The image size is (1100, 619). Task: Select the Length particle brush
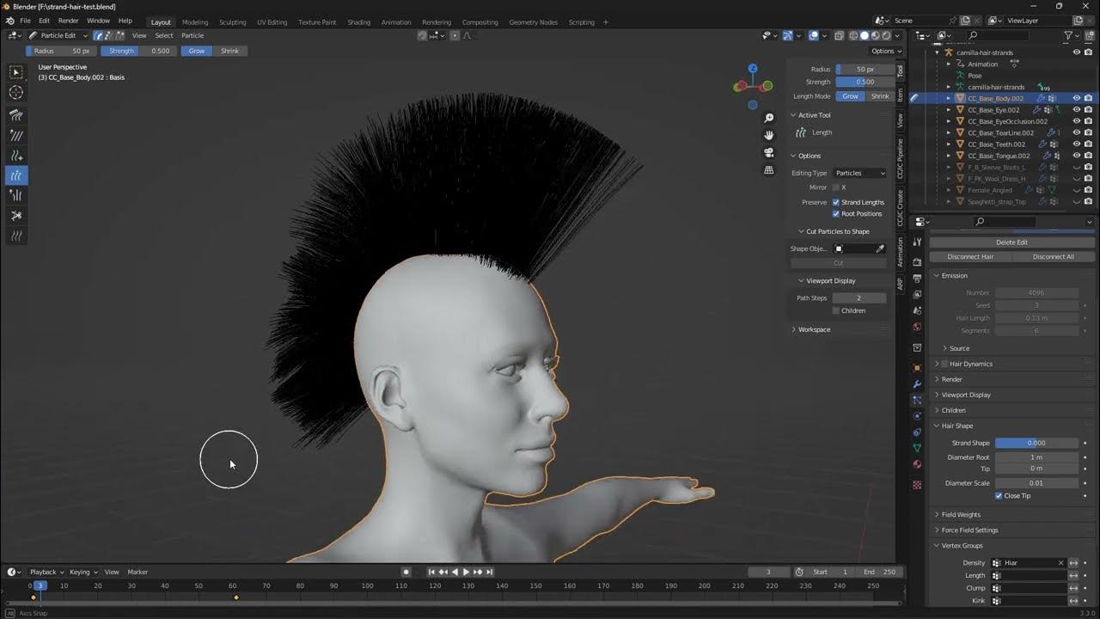(x=16, y=175)
